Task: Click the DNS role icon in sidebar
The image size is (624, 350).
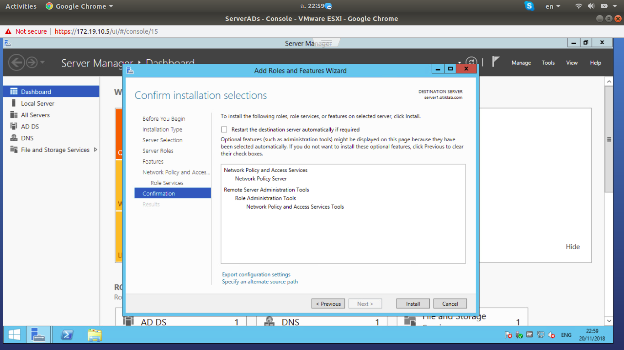Action: click(x=14, y=138)
